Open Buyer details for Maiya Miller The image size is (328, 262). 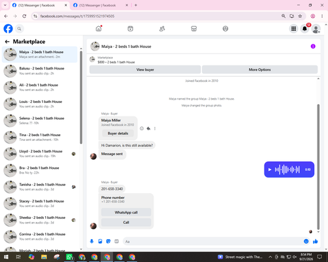tap(118, 133)
